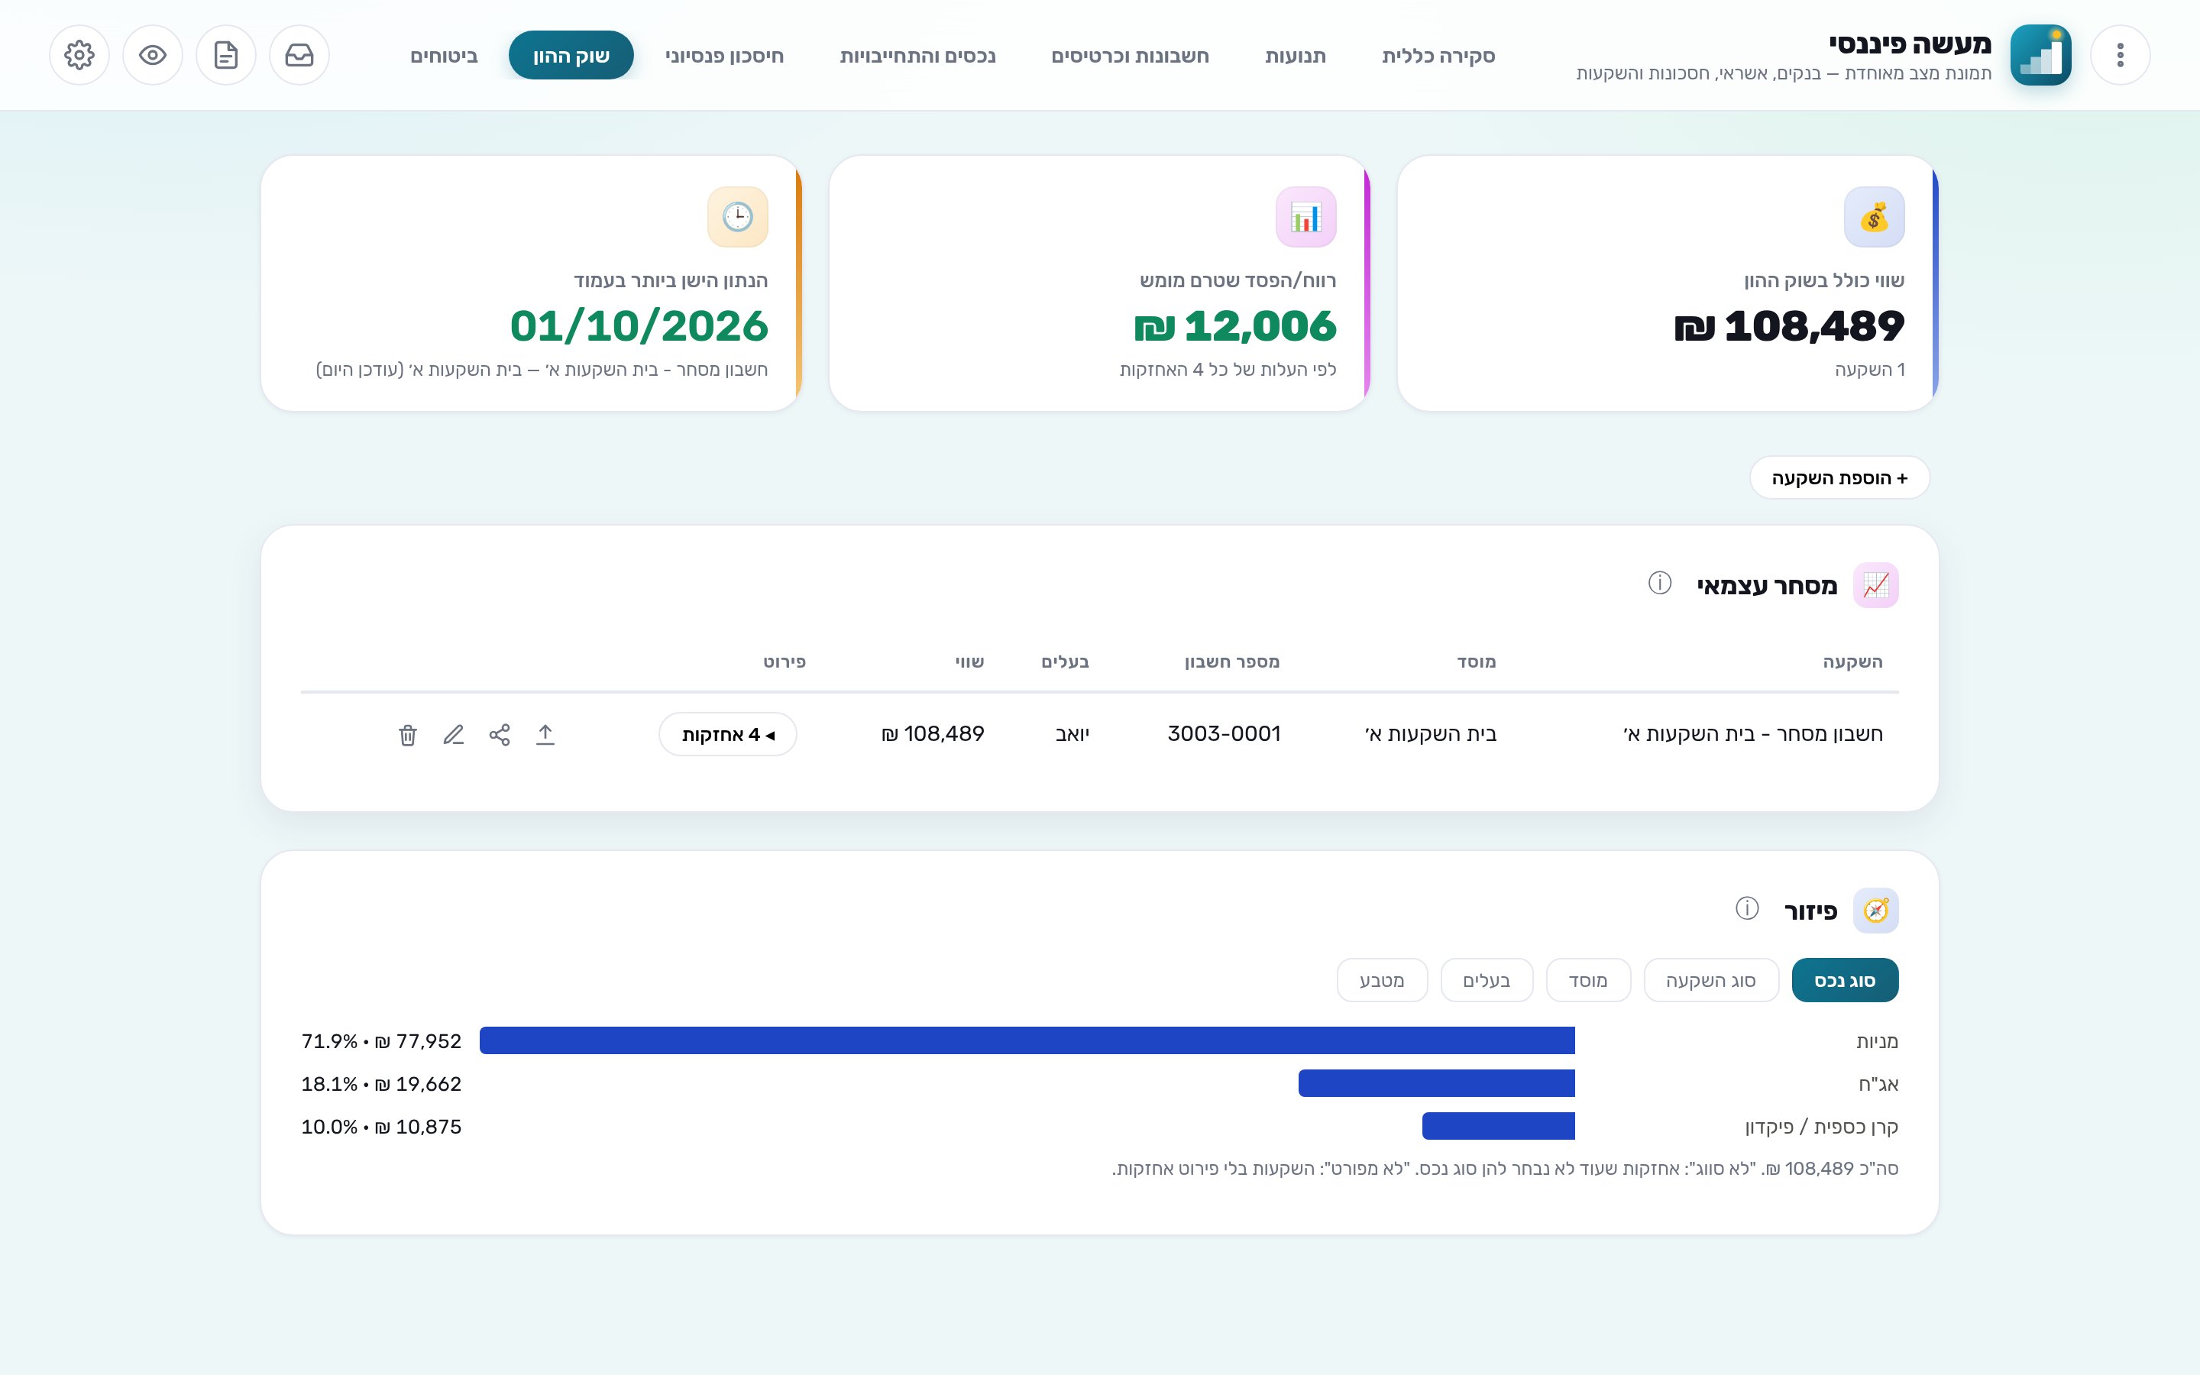Edit the trading account row with pencil icon

[x=454, y=735]
